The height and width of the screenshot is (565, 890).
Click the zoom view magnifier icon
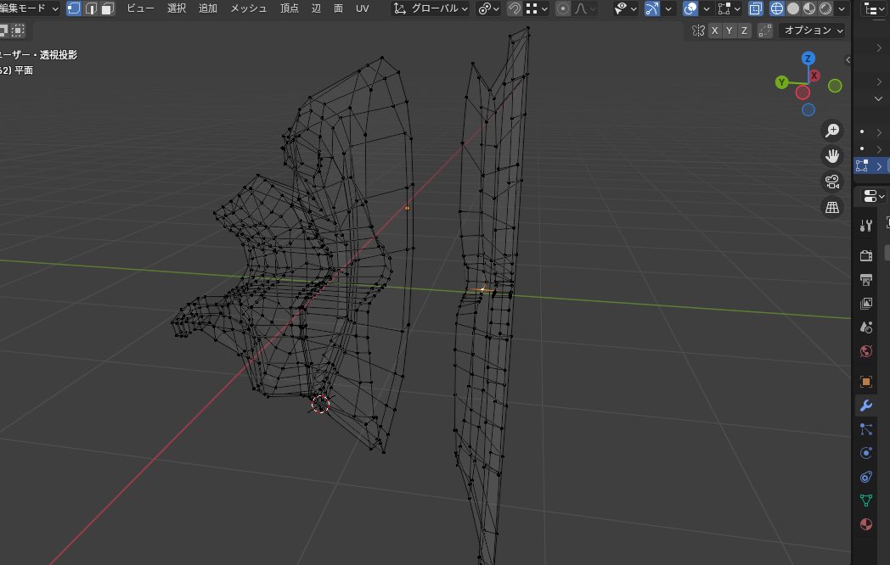click(x=832, y=131)
